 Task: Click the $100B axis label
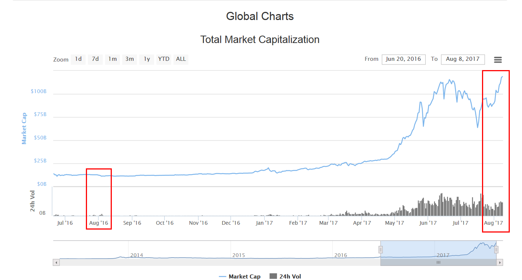coord(39,91)
